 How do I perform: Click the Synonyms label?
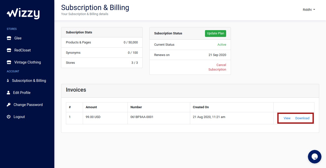pyautogui.click(x=73, y=53)
